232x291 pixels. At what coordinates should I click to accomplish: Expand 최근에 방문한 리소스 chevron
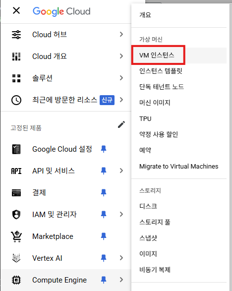click(121, 100)
